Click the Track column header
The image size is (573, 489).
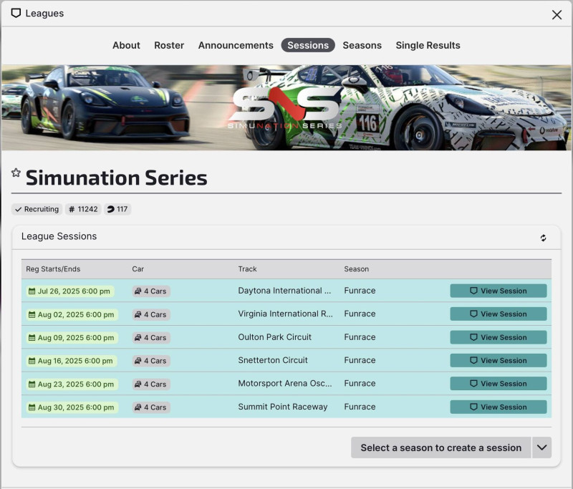pyautogui.click(x=247, y=269)
